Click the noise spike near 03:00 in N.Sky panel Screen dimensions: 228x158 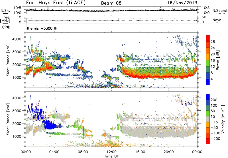pyautogui.click(x=48, y=9)
